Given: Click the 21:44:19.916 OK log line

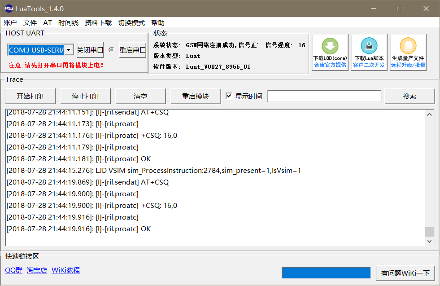Looking at the screenshot, I should (78, 229).
